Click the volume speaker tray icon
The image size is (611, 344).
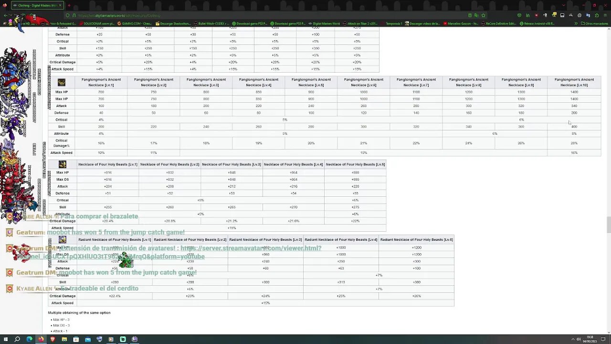(x=579, y=339)
